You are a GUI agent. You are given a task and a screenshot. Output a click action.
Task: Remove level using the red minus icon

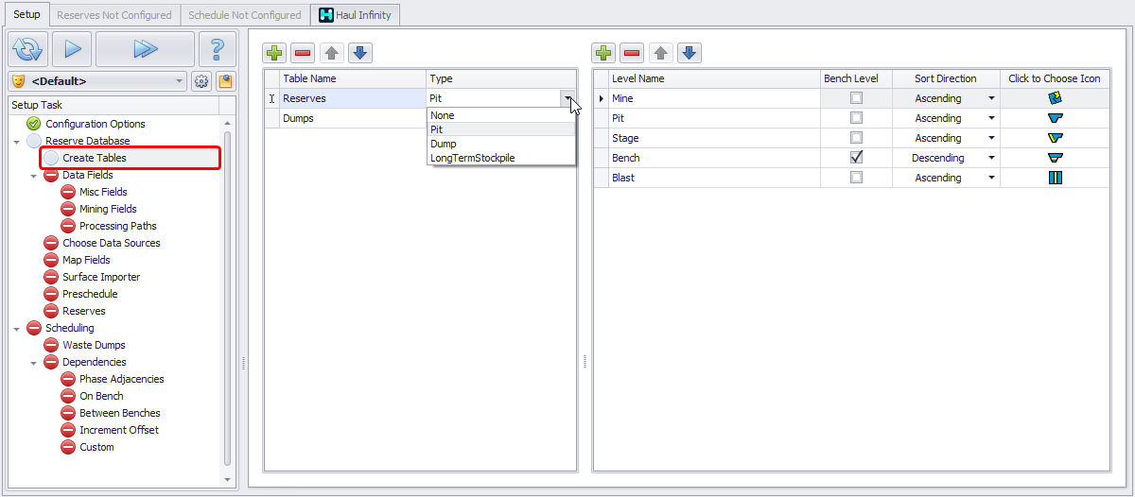coord(632,53)
